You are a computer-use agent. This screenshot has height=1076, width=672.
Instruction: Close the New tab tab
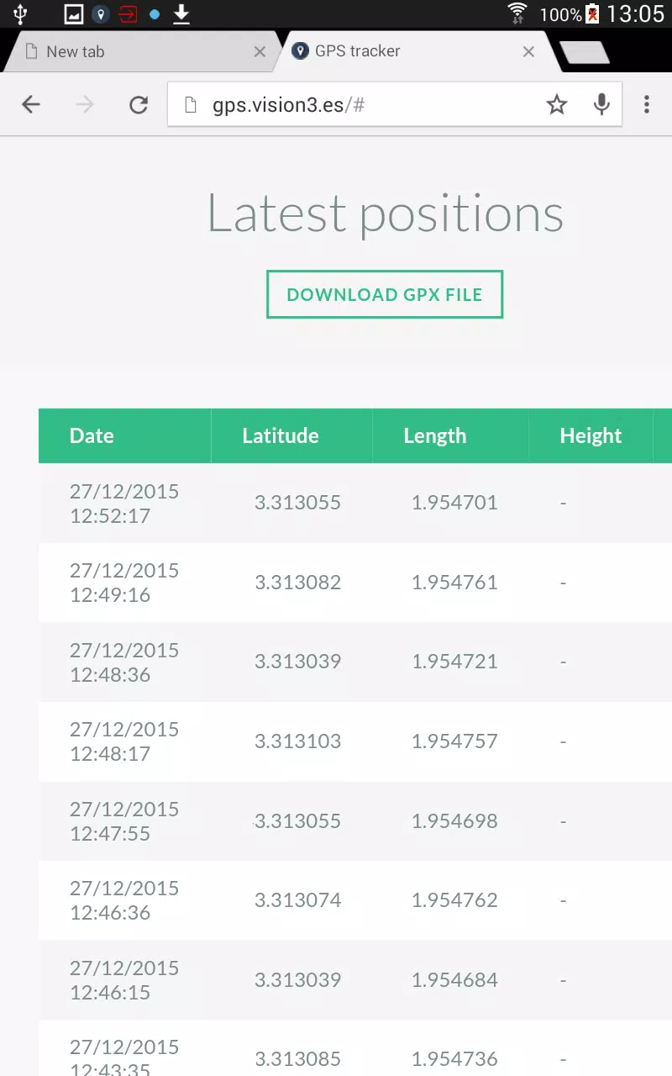[x=260, y=52]
